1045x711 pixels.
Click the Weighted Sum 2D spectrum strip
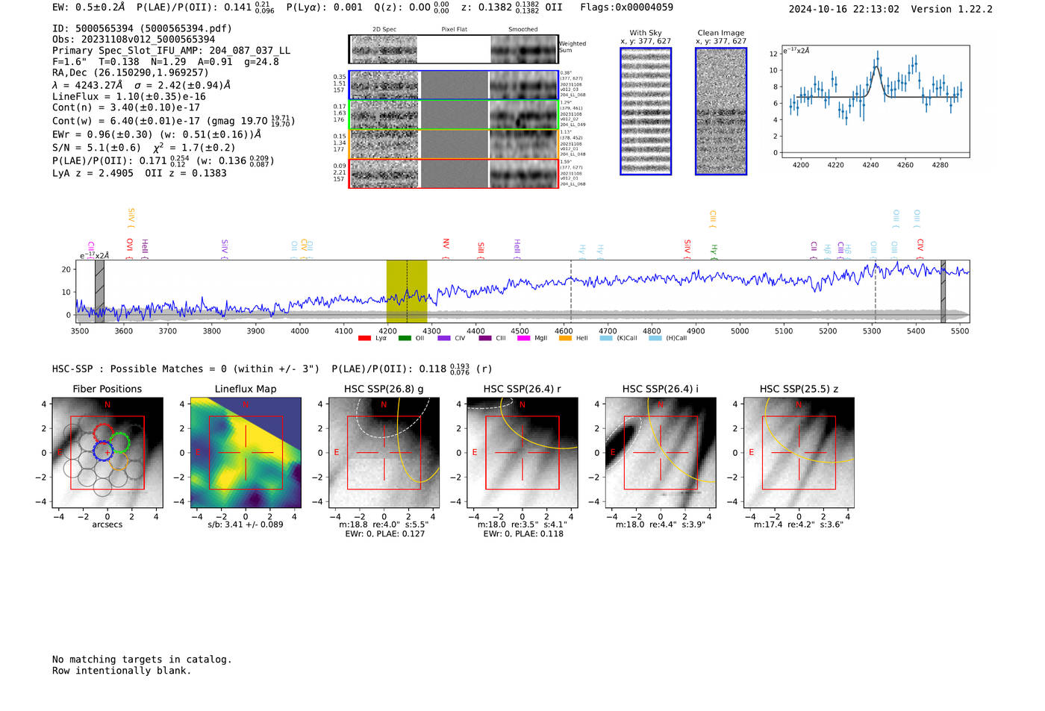coord(454,49)
